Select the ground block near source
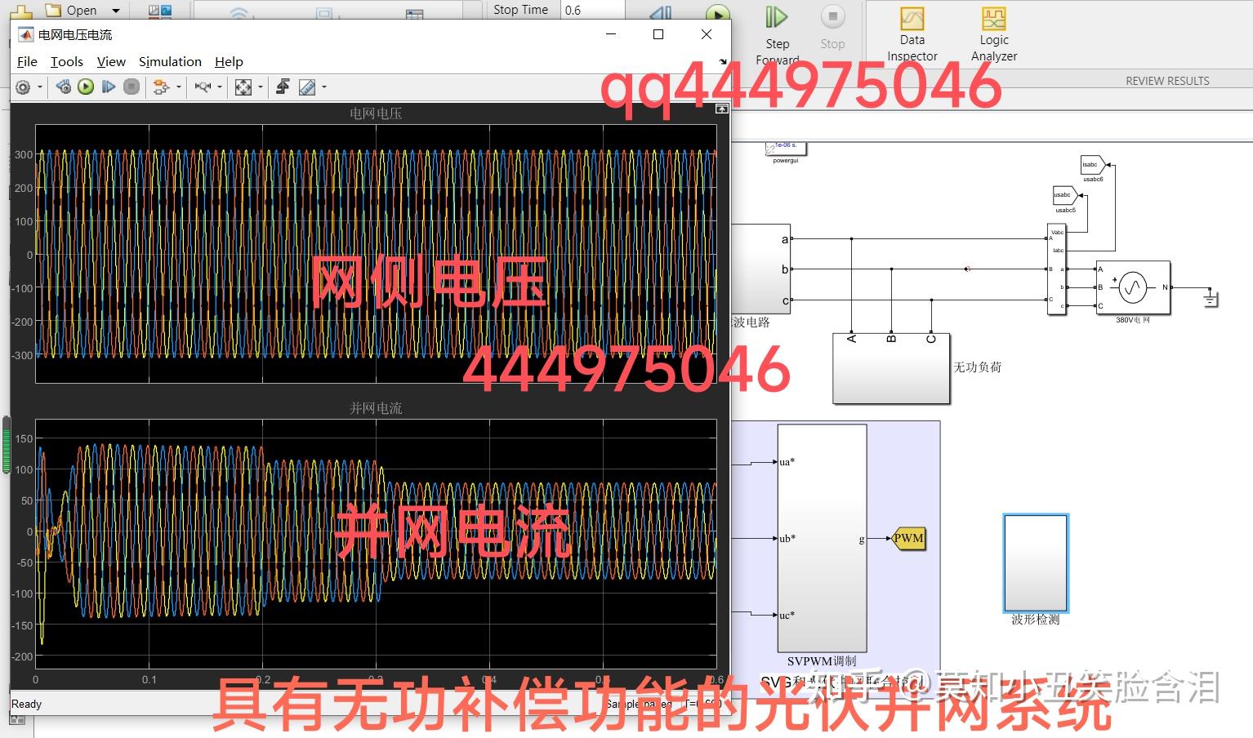 [1211, 300]
